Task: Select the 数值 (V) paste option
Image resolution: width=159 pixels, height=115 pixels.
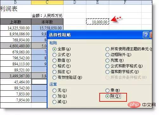Action: coord(62,60)
